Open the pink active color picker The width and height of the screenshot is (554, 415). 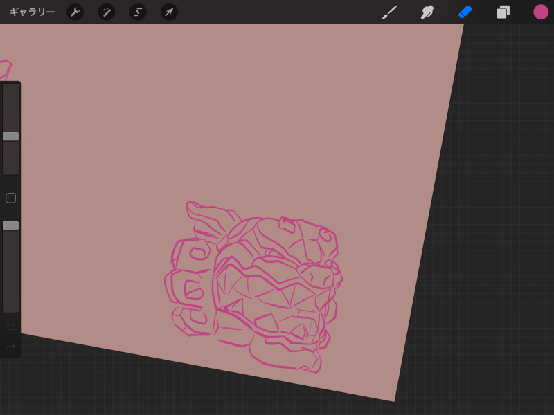pyautogui.click(x=541, y=12)
